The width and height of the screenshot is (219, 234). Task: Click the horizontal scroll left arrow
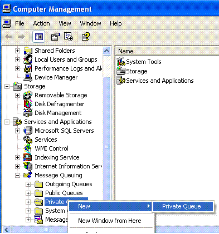click(7, 230)
